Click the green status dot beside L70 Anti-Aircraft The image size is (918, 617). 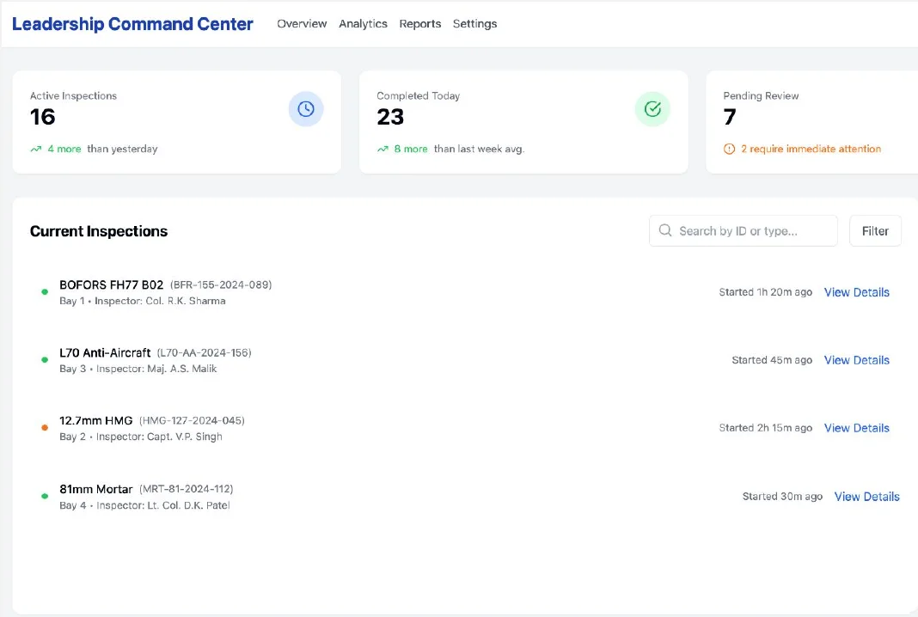44,360
